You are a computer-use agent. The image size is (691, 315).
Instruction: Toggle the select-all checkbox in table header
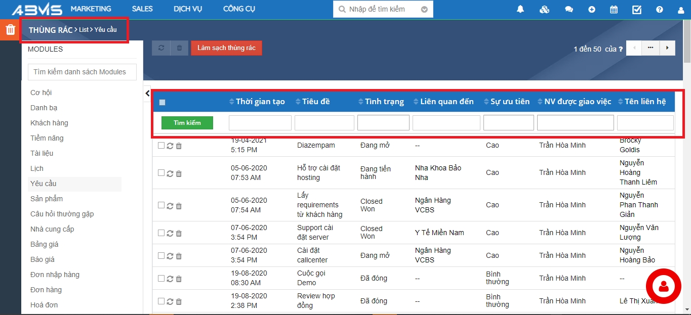click(x=162, y=102)
